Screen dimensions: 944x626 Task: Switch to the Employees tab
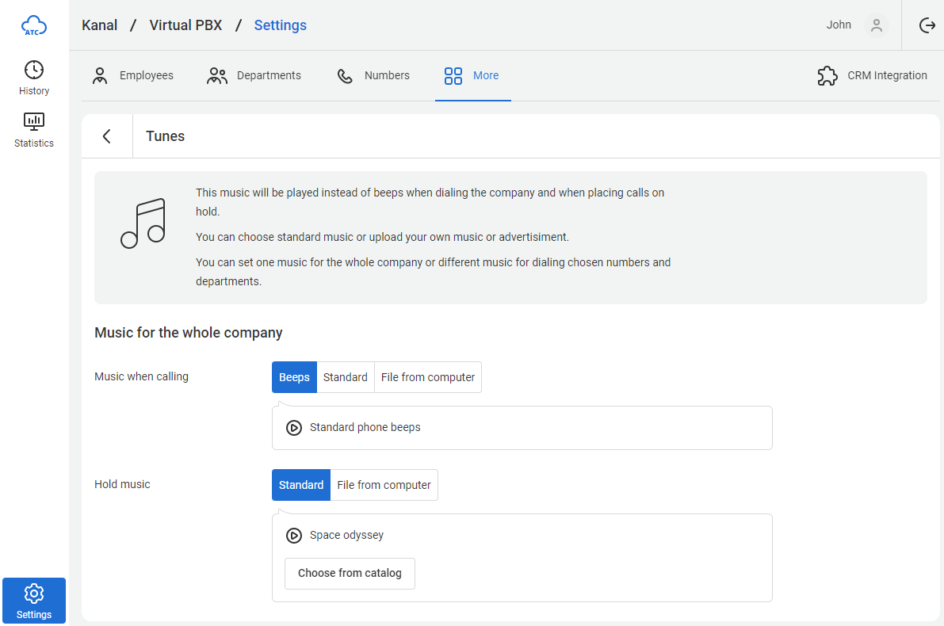coord(132,76)
